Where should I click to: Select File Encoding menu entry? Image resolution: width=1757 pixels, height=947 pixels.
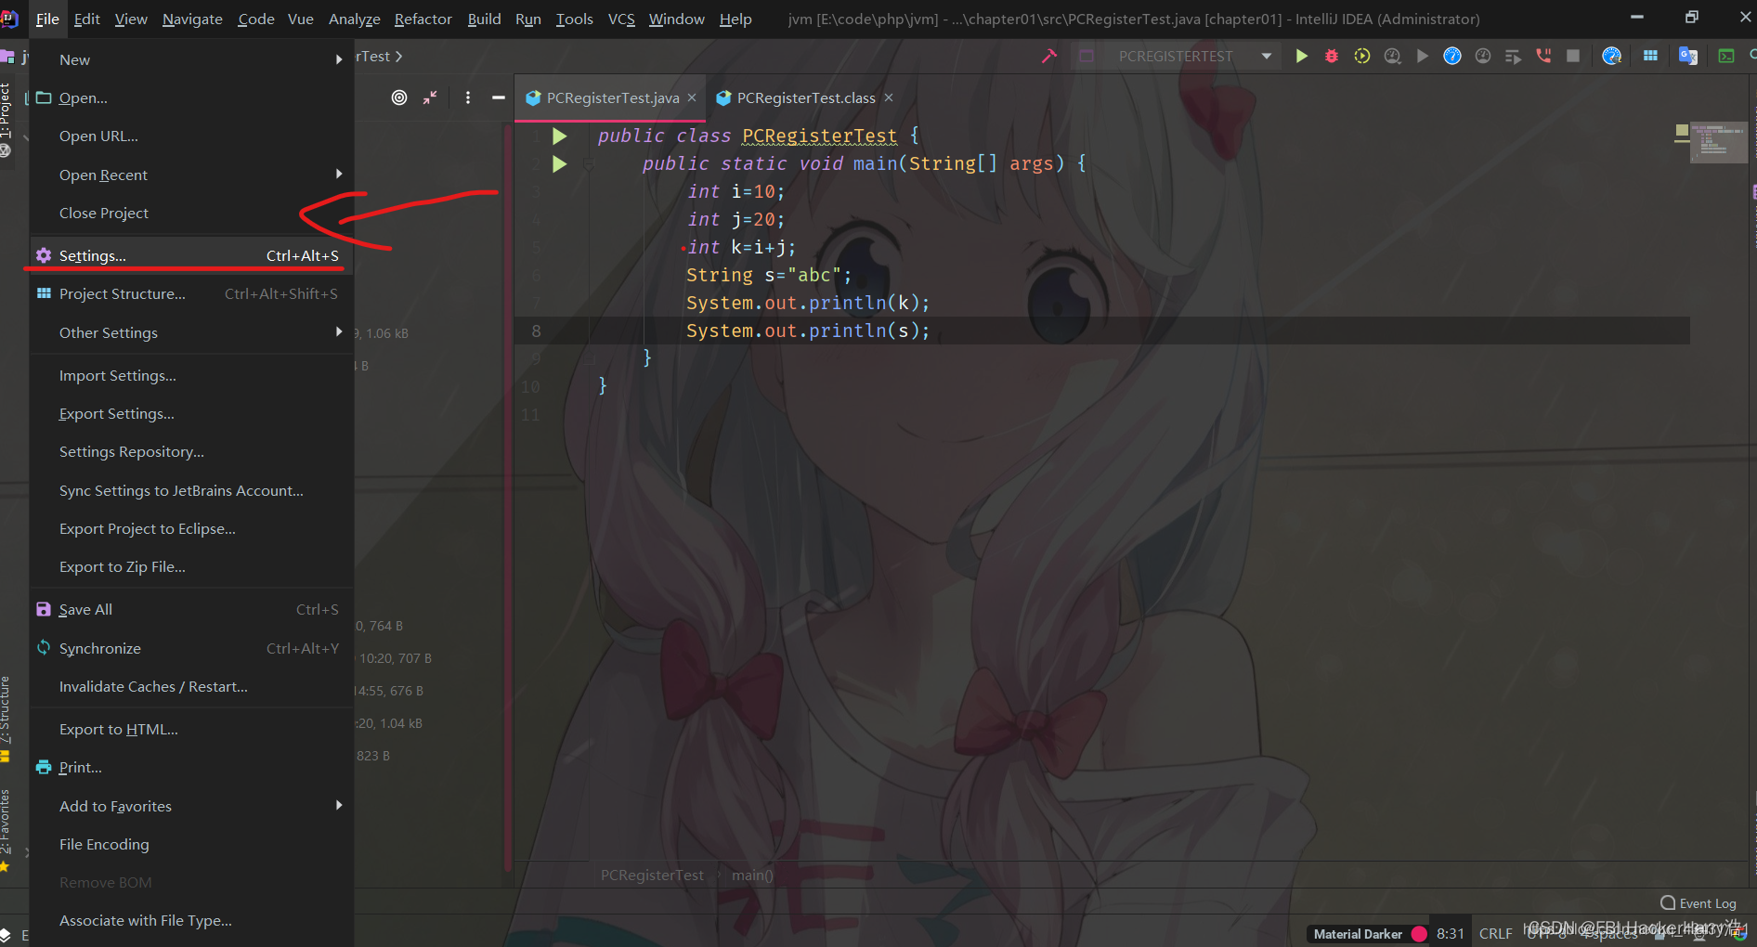pyautogui.click(x=191, y=844)
